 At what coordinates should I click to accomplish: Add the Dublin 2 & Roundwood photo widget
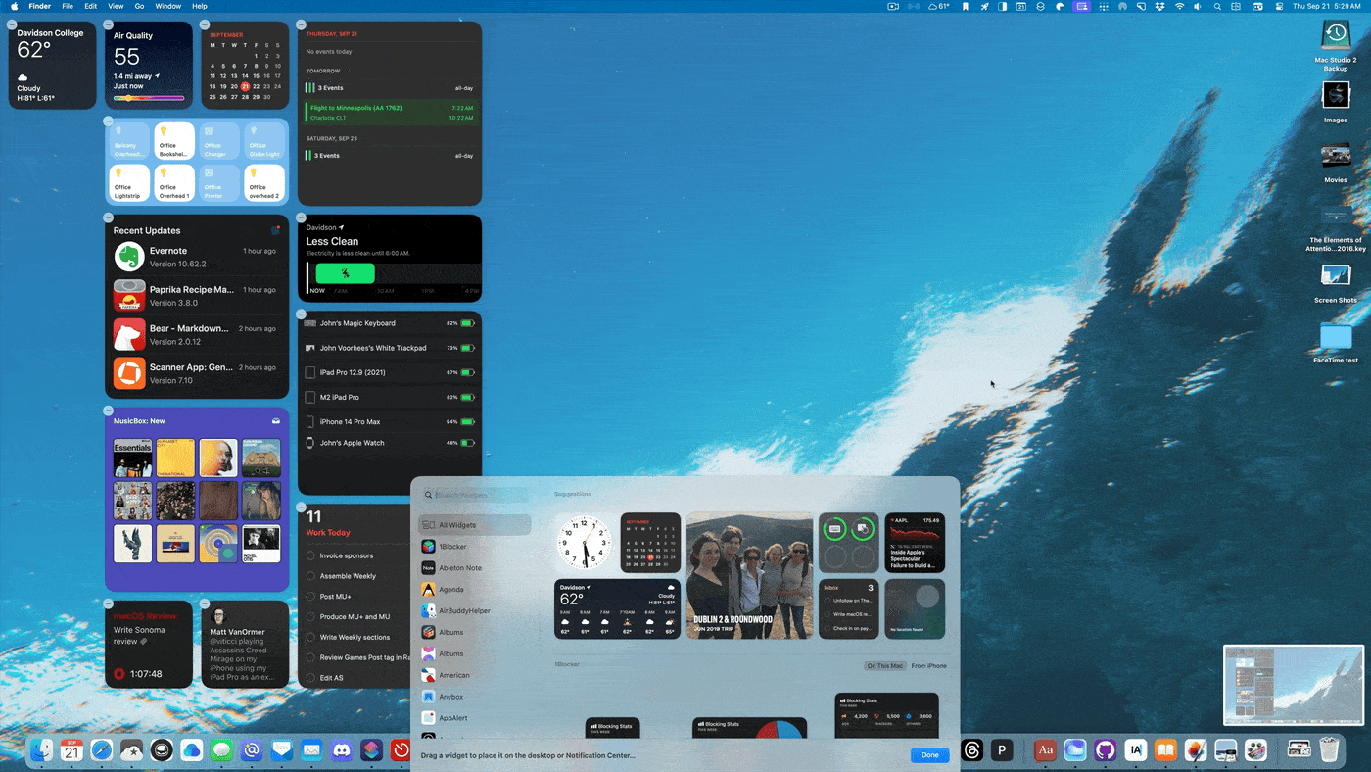(x=750, y=575)
